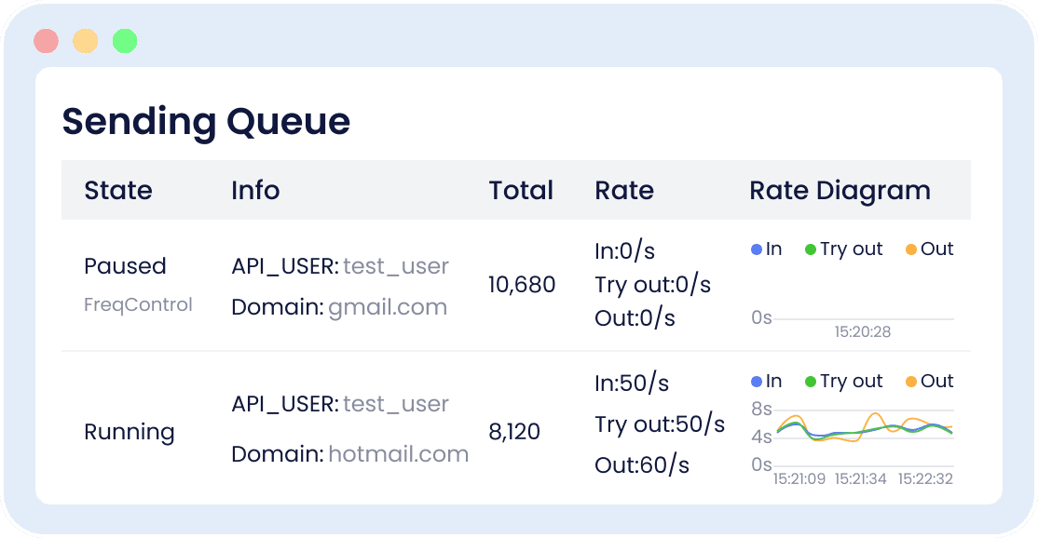Toggle the blue In legend in Paused row
Screen dimensions: 1038x538
coord(767,249)
